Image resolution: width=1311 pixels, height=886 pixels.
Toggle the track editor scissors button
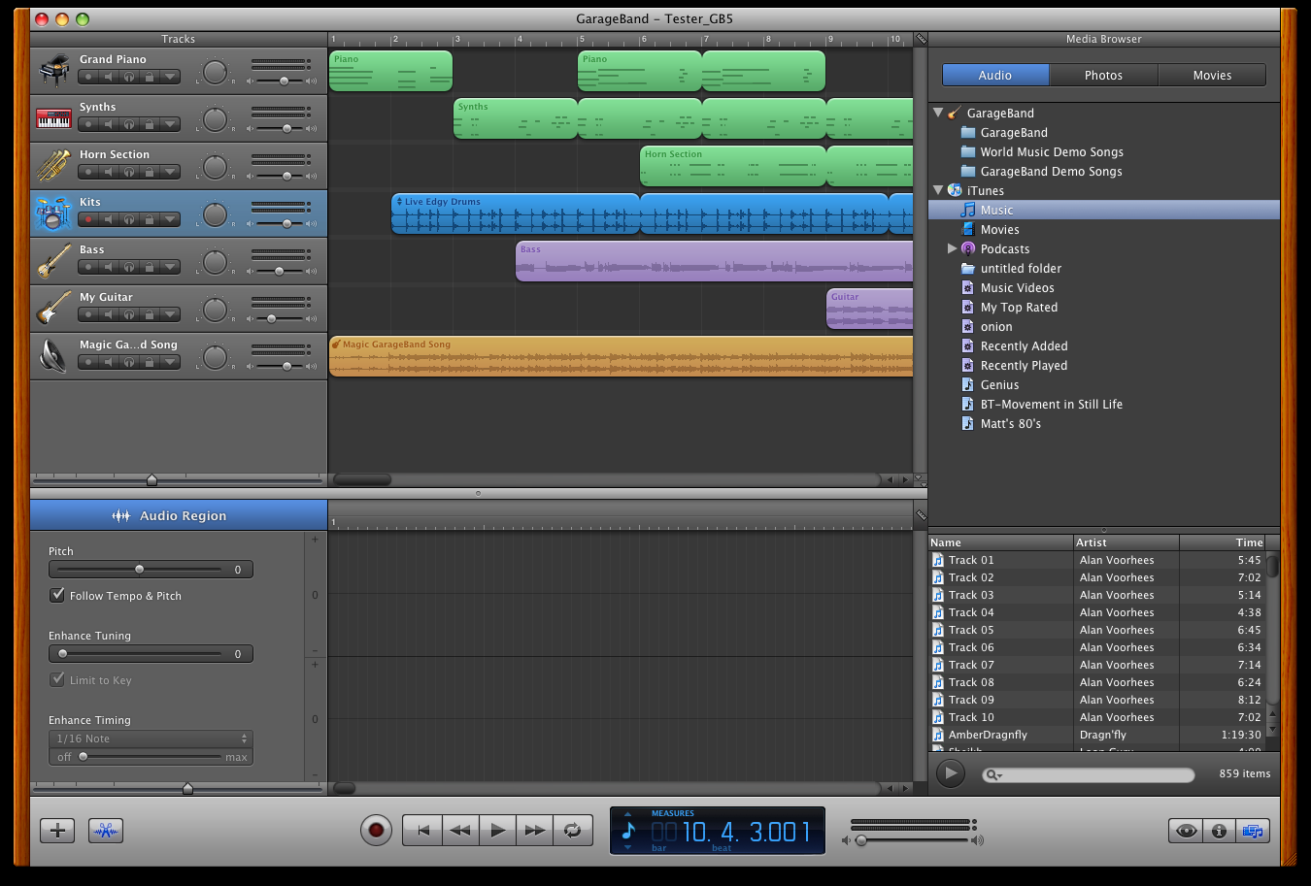[106, 830]
